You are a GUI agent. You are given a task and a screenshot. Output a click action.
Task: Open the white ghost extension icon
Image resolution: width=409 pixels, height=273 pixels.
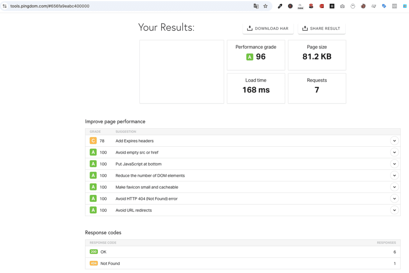353,6
